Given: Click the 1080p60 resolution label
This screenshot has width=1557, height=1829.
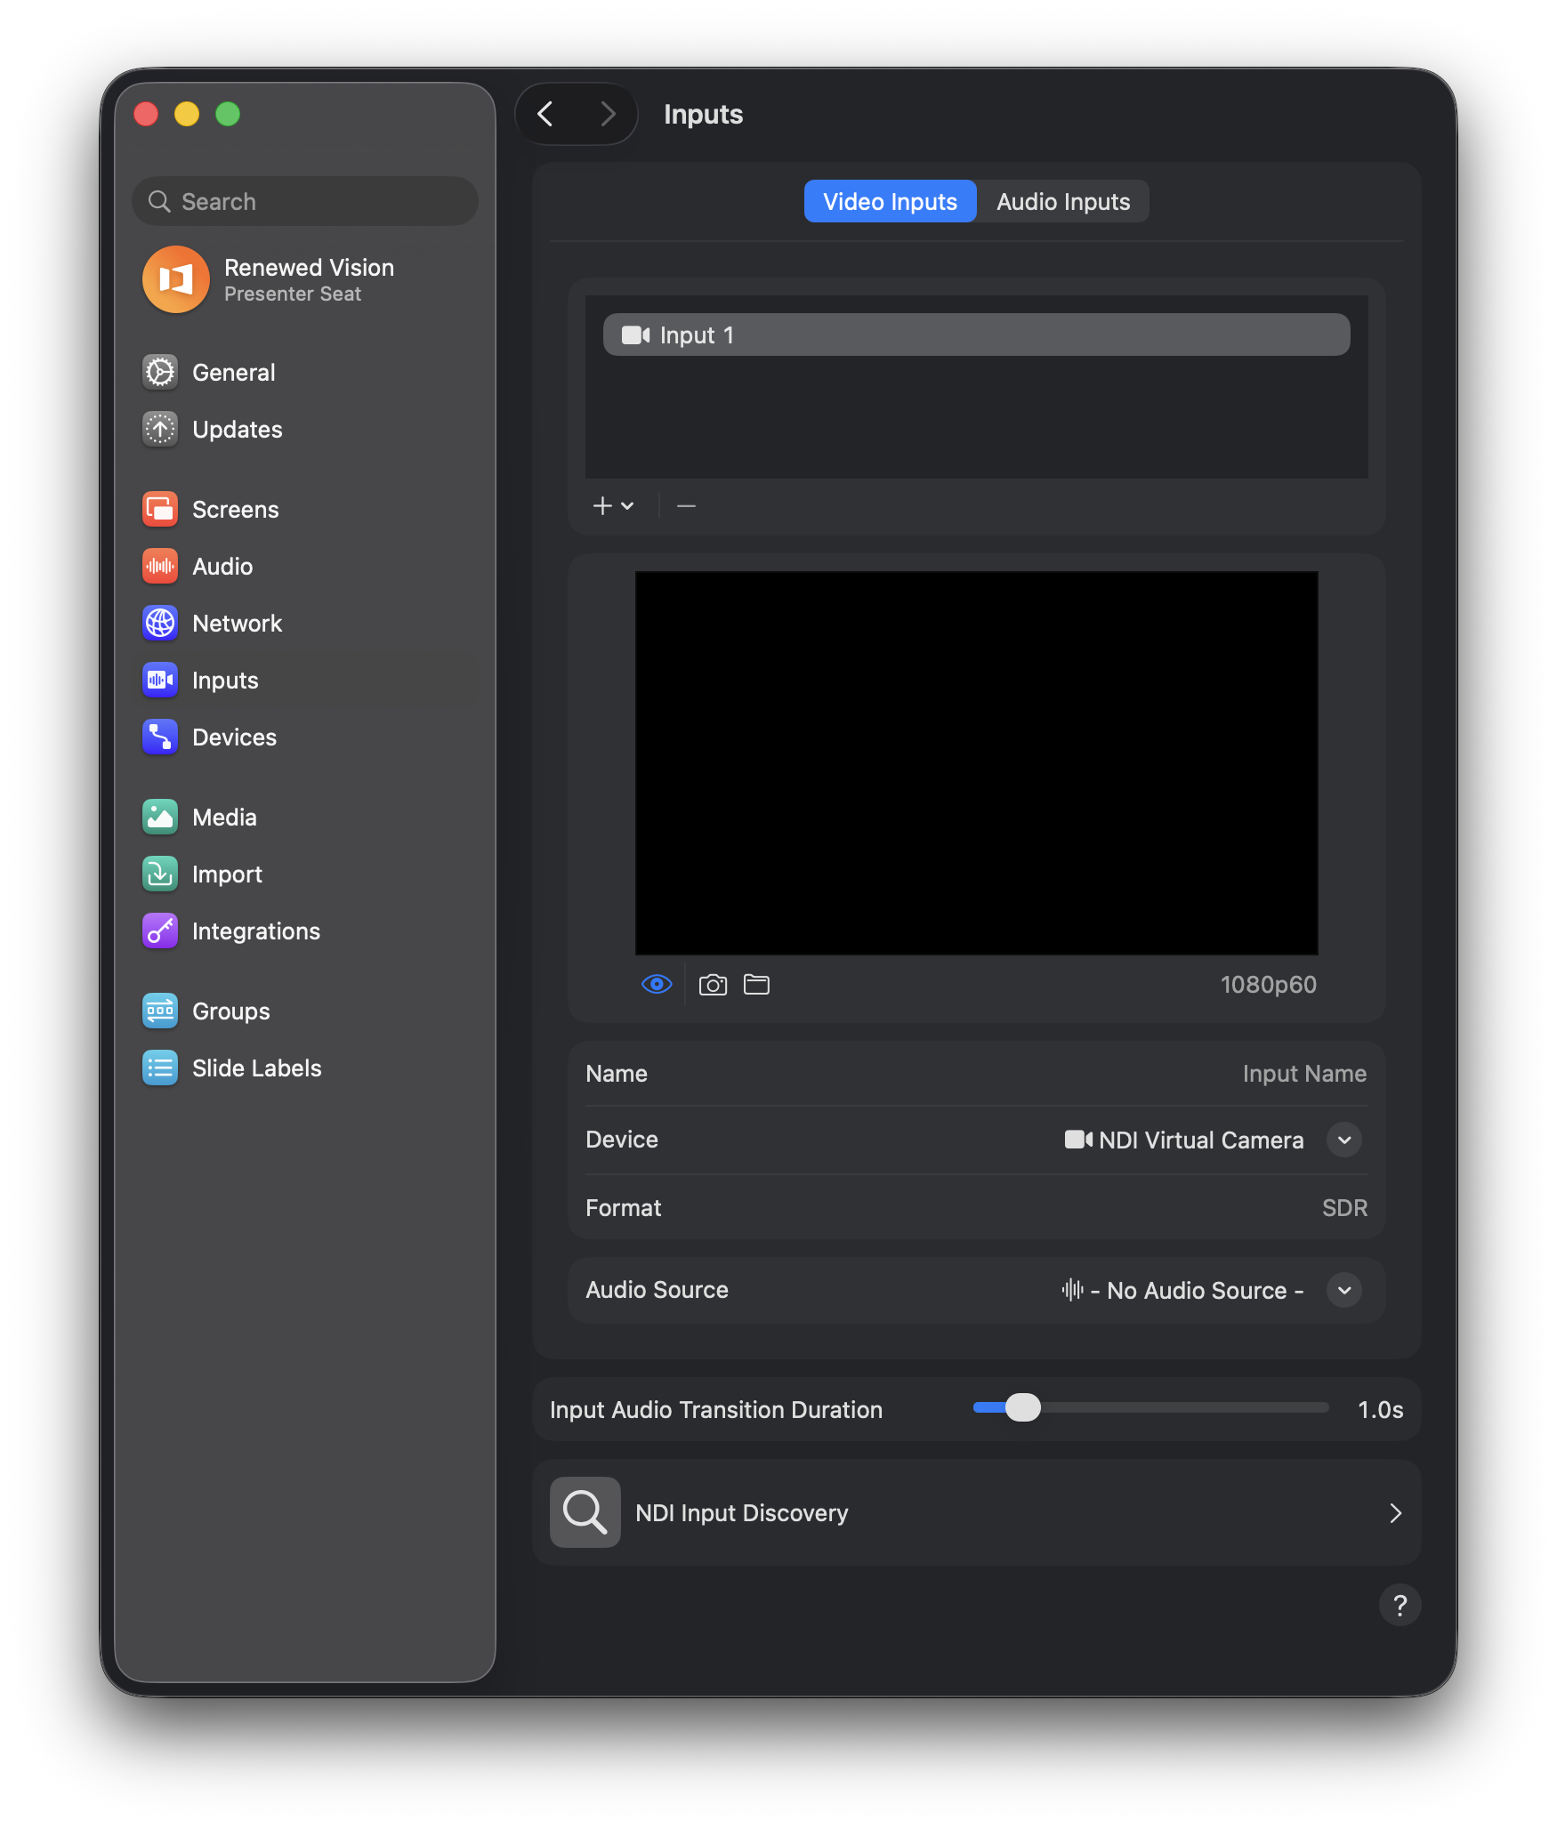Looking at the screenshot, I should [1268, 985].
